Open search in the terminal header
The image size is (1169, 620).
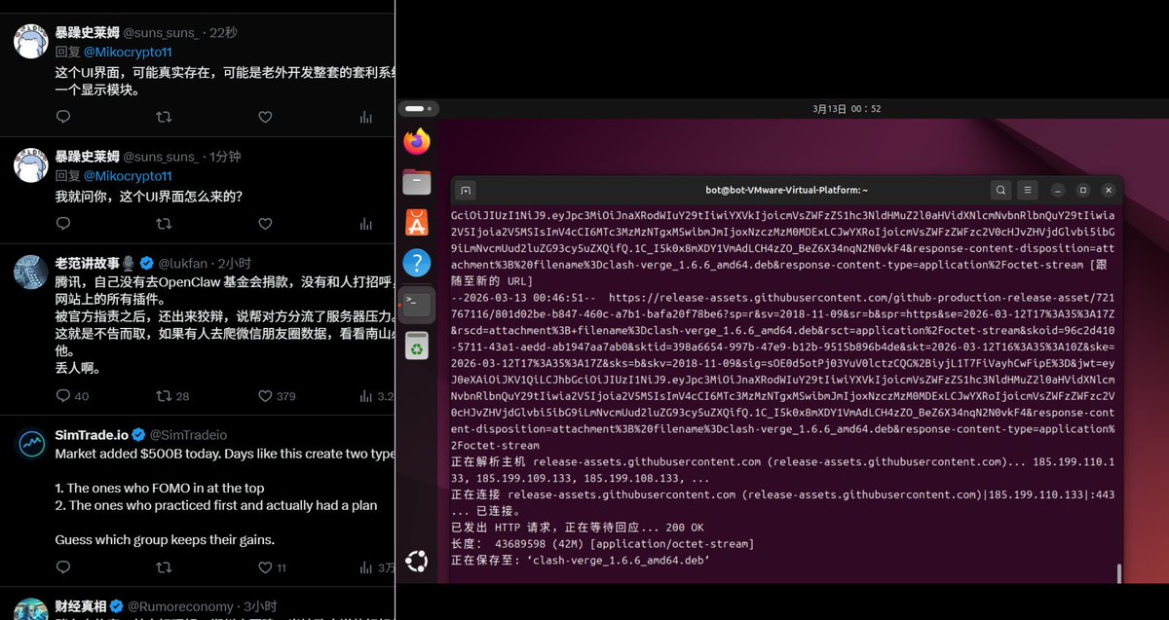tap(1000, 190)
